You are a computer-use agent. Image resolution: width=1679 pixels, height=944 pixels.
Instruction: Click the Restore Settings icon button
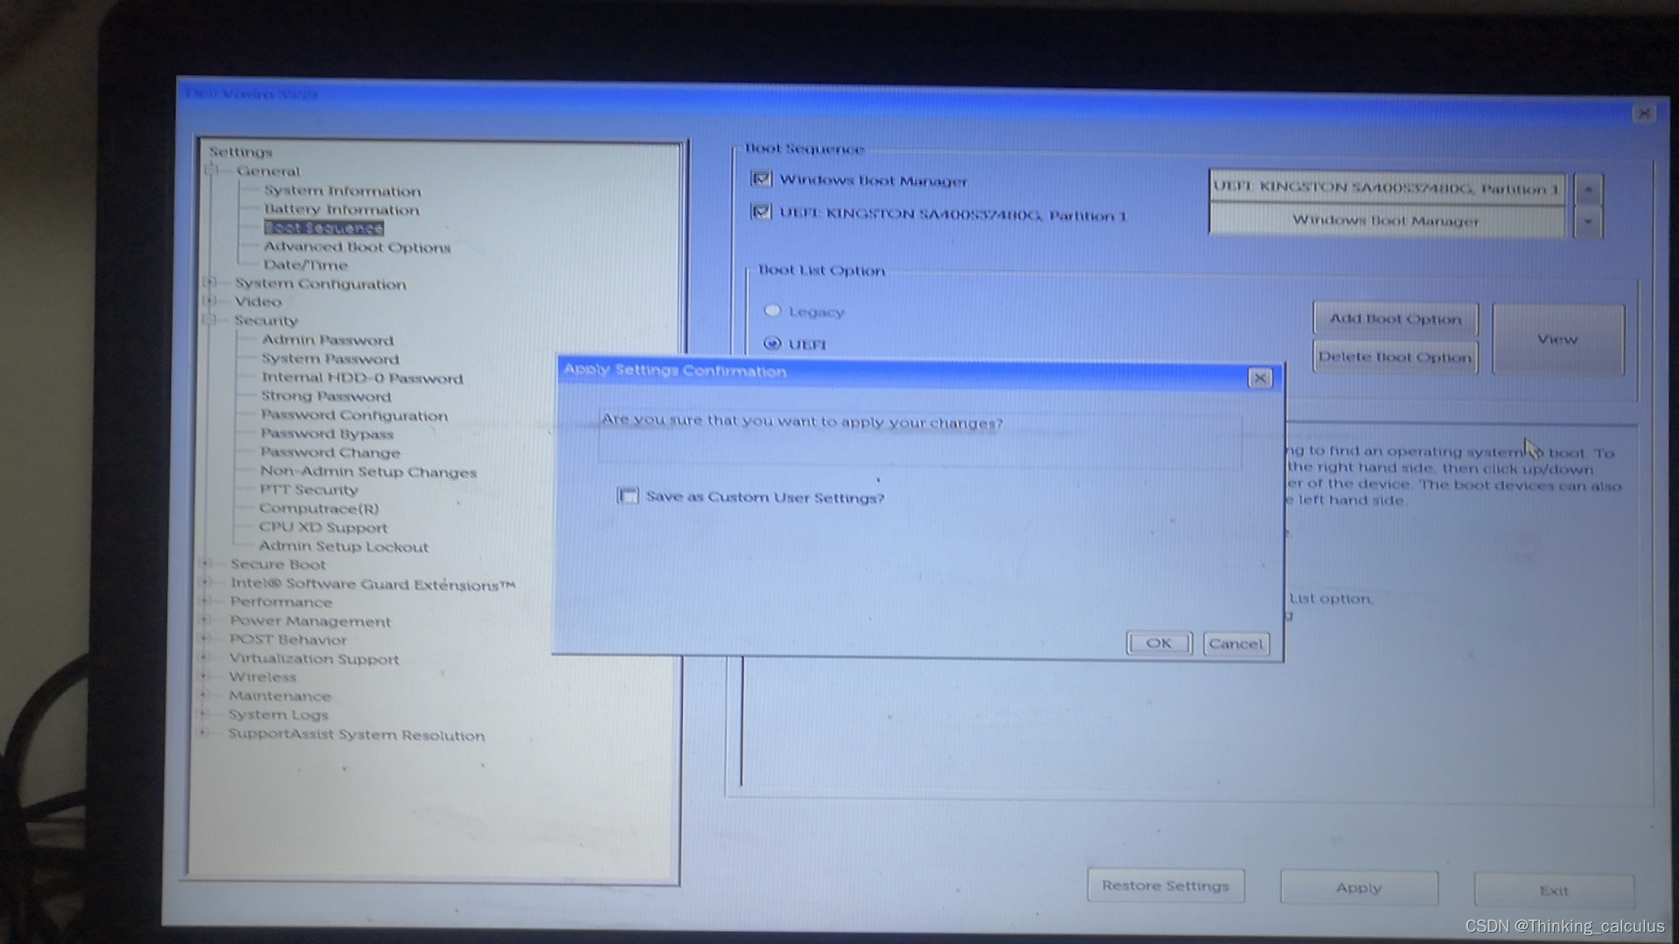coord(1166,885)
